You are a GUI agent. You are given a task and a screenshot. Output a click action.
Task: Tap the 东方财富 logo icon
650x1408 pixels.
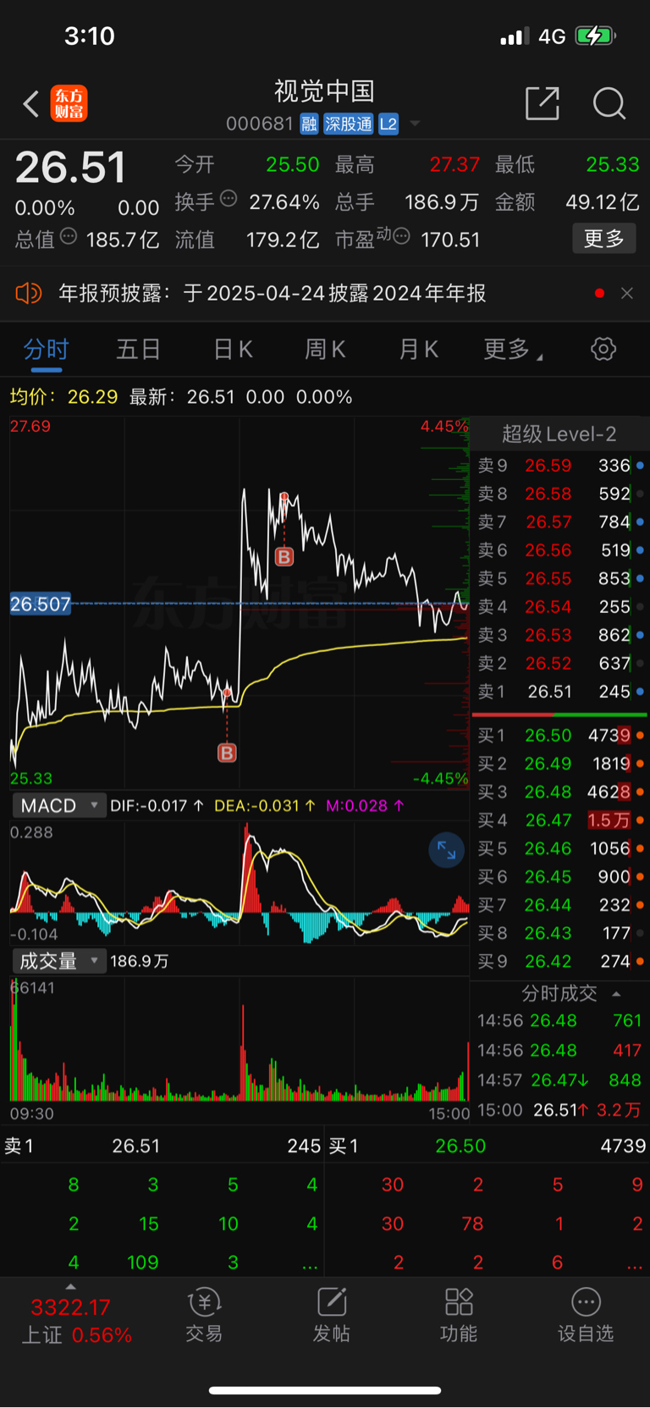[69, 104]
